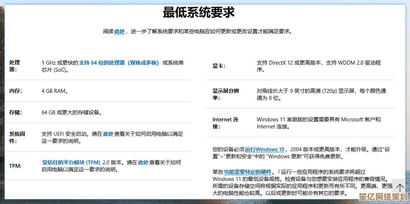Click the scroll-to-top arrow button
The width and height of the screenshot is (410, 204).
(399, 187)
